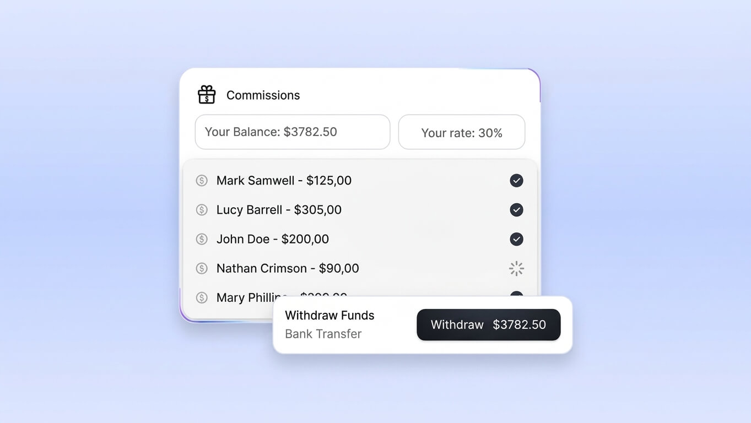Toggle the checkmark for Mark Samwell
Screen dimensions: 751x423
click(516, 181)
